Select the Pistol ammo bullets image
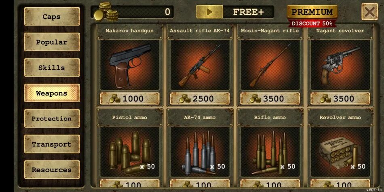This screenshot has height=192, width=384. coord(130,152)
